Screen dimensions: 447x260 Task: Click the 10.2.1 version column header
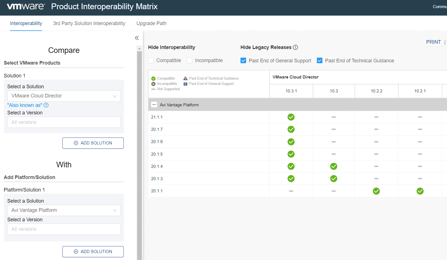pos(420,91)
